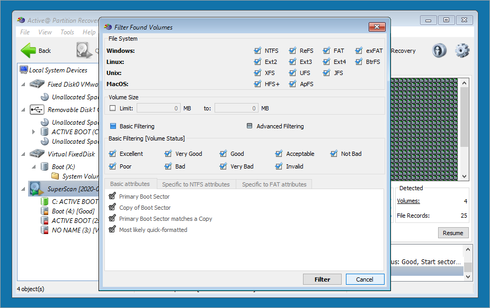
Task: Select the Advanced Filtering option
Action: click(x=250, y=126)
